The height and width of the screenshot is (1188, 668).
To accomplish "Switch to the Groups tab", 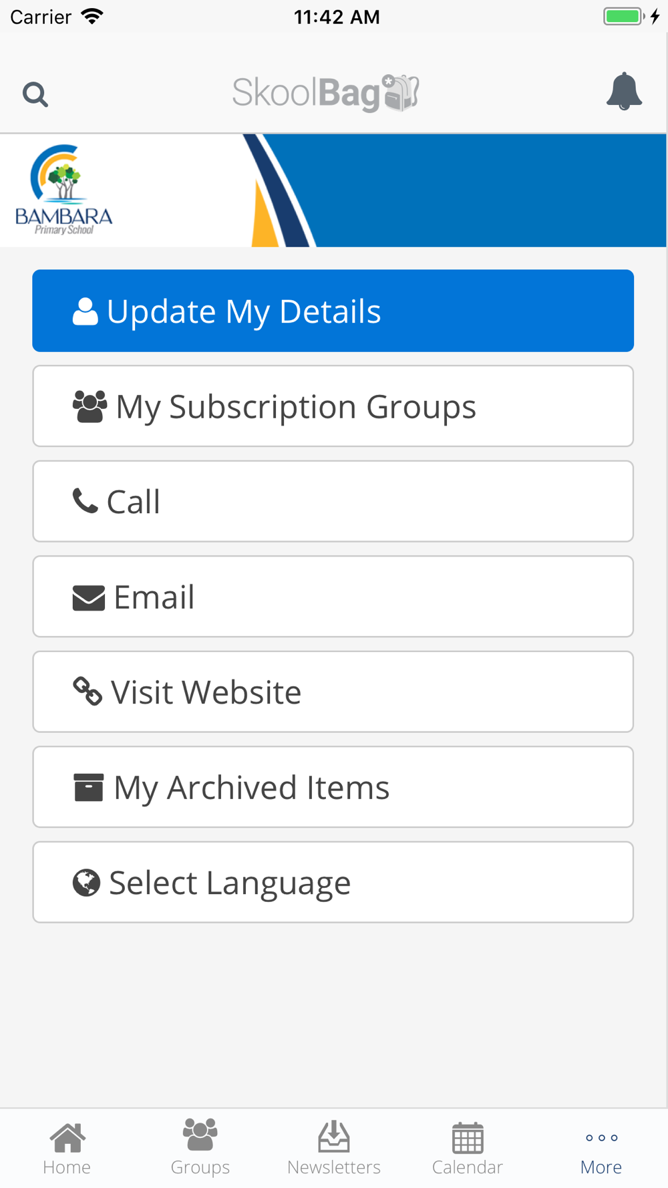I will pos(200,1147).
